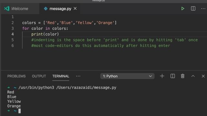Viewport: 207px width, 116px height.
Task: Click the 'in' keyword on line 3
Action: [x=48, y=28]
